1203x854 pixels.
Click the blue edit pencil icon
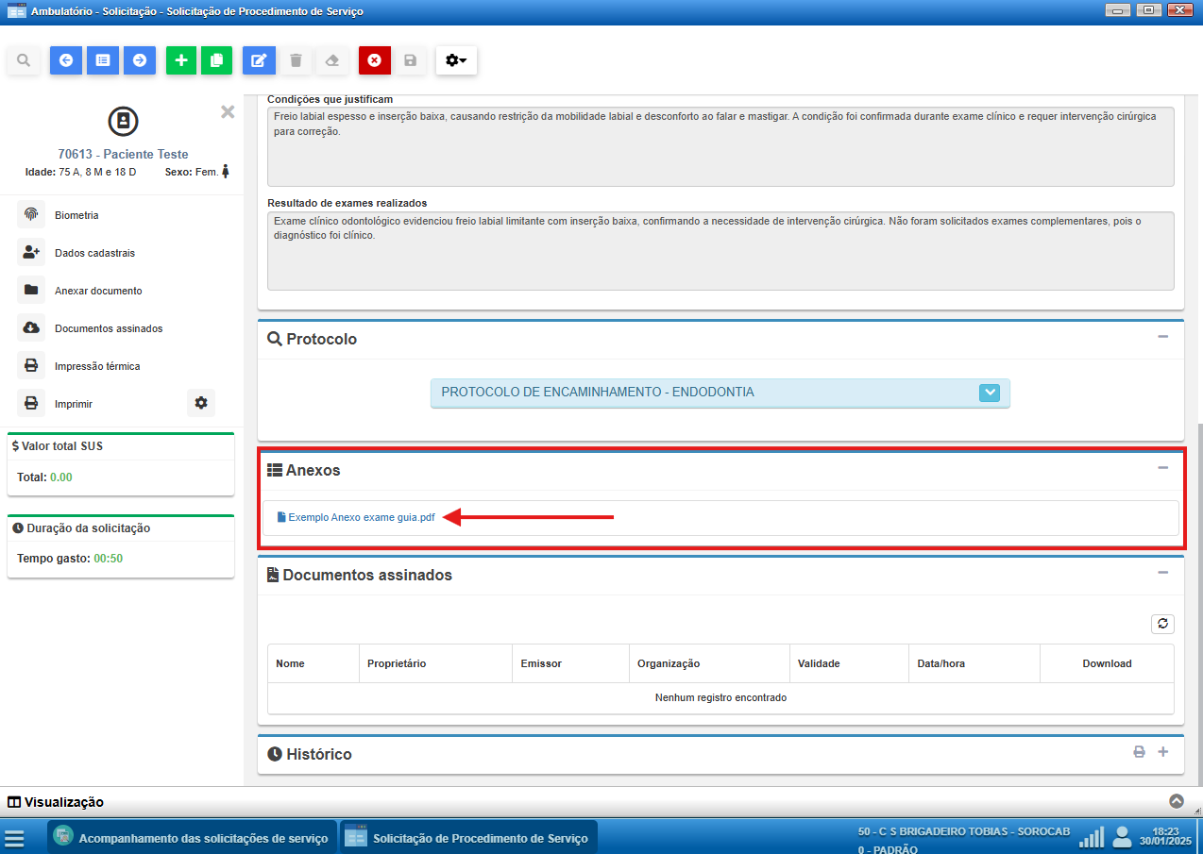pos(259,60)
